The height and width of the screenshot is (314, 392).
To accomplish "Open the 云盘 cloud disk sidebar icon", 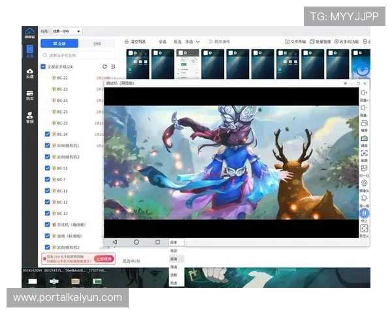I will 30,74.
